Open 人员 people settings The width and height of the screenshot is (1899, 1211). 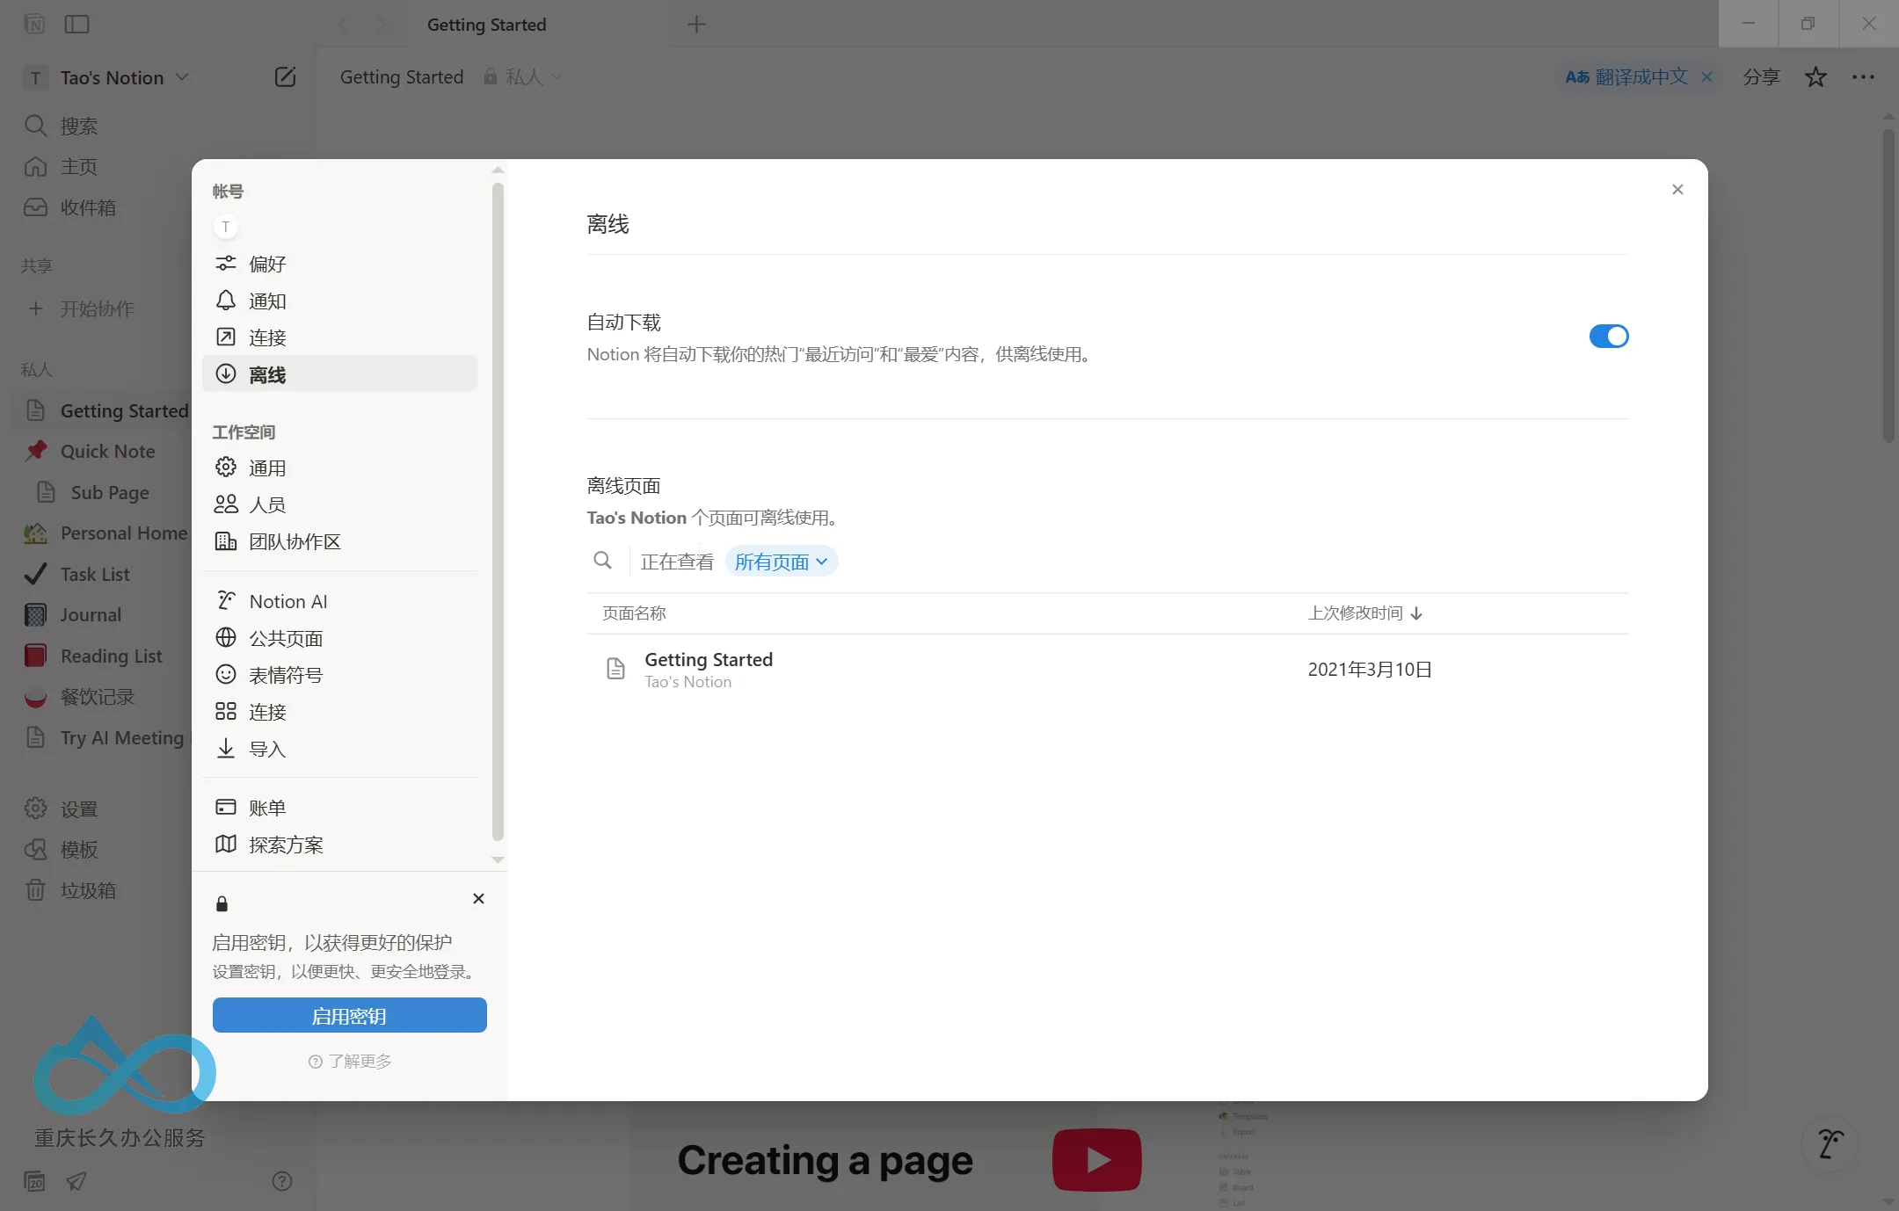coord(339,504)
